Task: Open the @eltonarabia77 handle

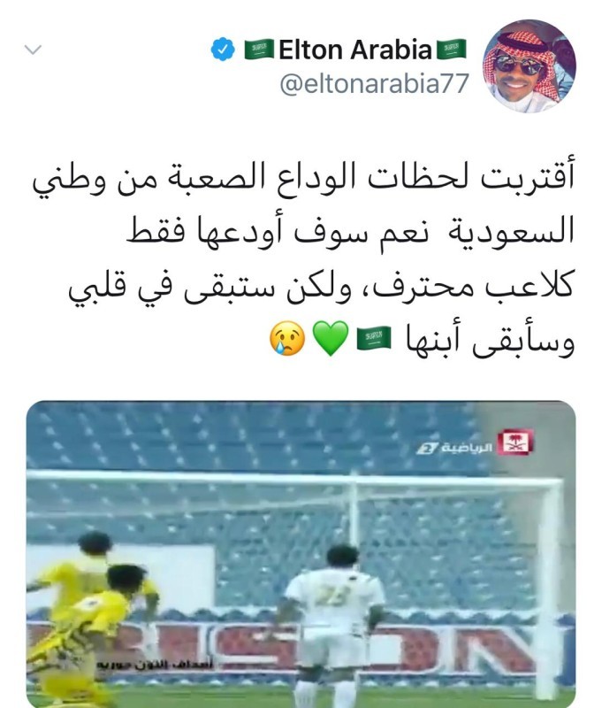Action: (374, 83)
